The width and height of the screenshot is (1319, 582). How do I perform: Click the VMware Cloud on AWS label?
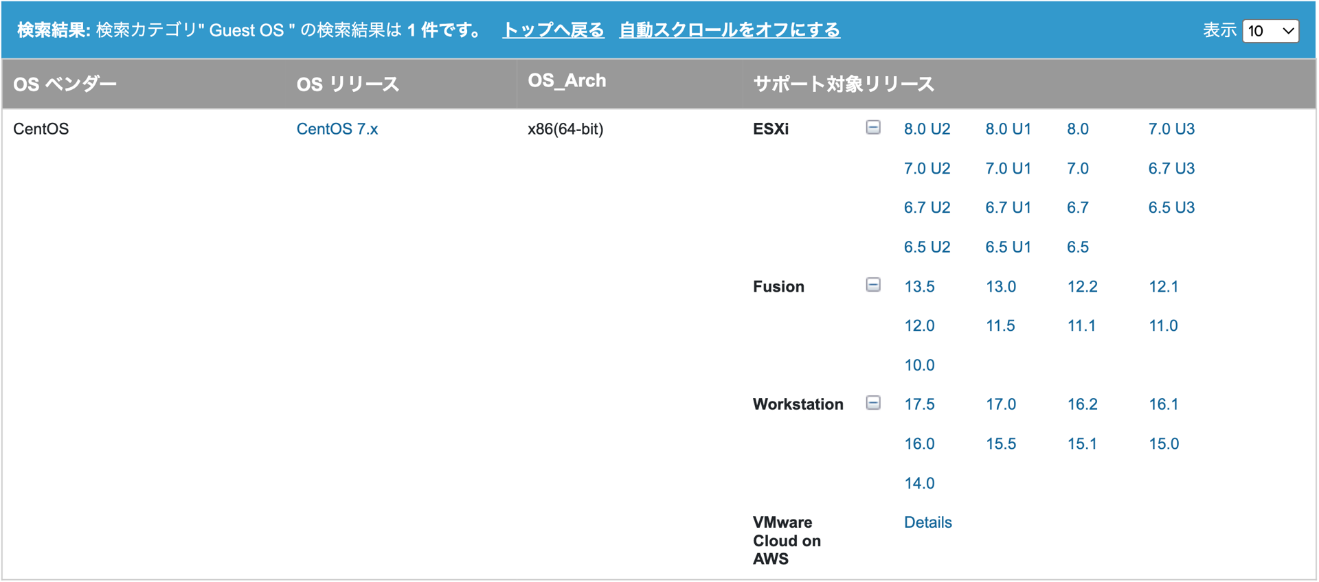pos(787,541)
